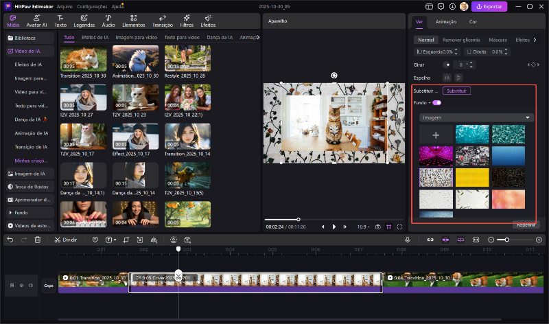The image size is (549, 324).
Task: Click the Girar rotation dial
Action: [x=447, y=65]
